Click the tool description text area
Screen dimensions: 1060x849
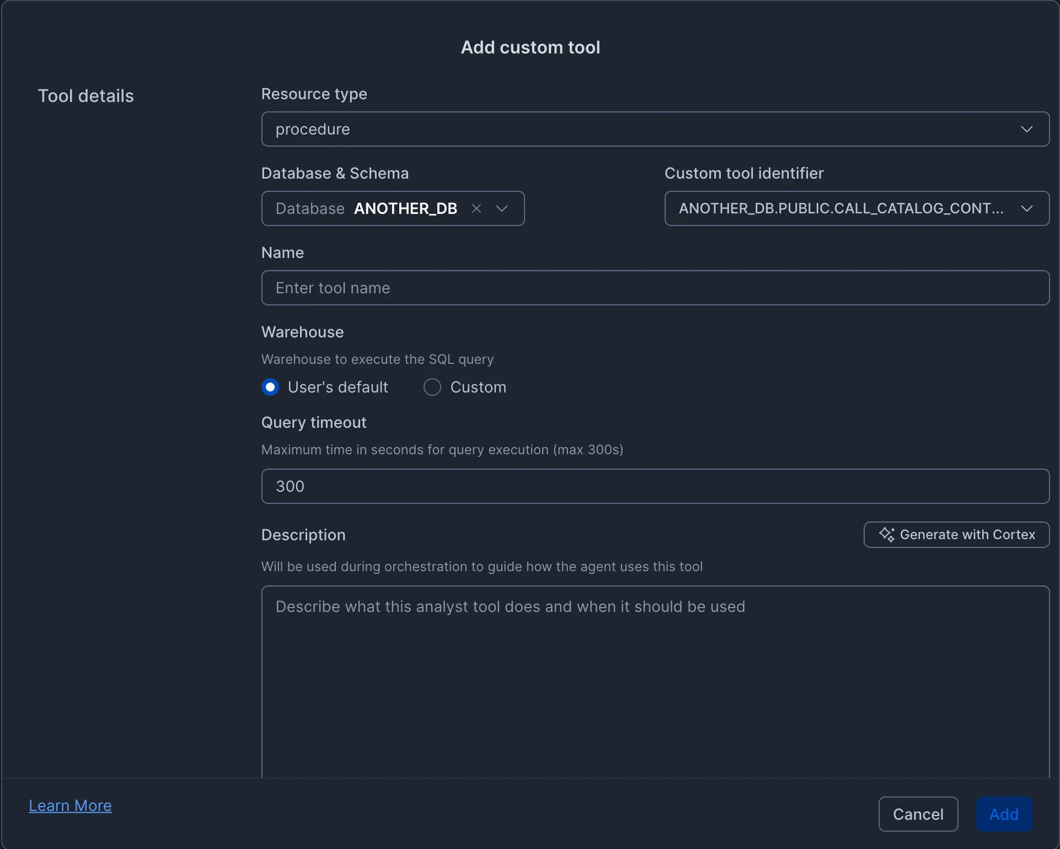tap(655, 662)
